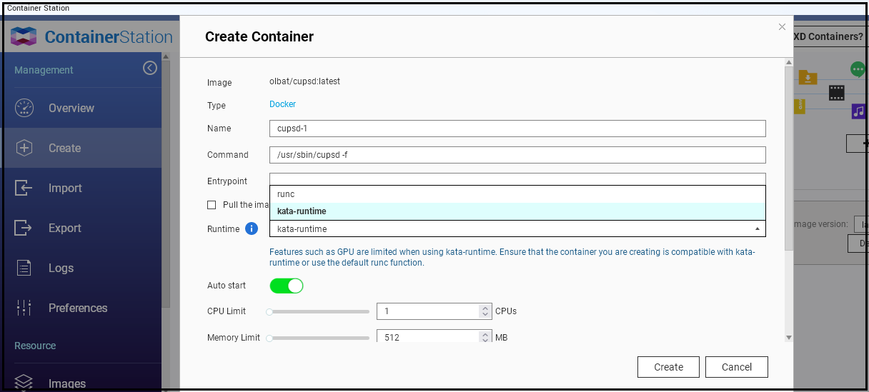869x392 pixels.
Task: Click the Overview gauge icon
Action: pyautogui.click(x=24, y=108)
